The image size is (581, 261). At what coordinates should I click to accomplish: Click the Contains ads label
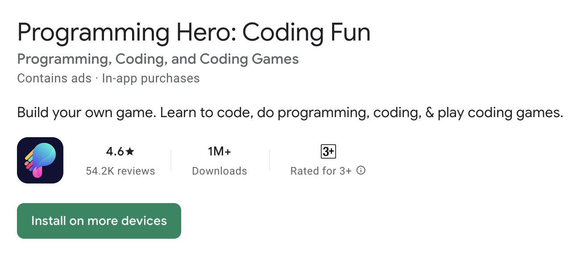(x=54, y=78)
